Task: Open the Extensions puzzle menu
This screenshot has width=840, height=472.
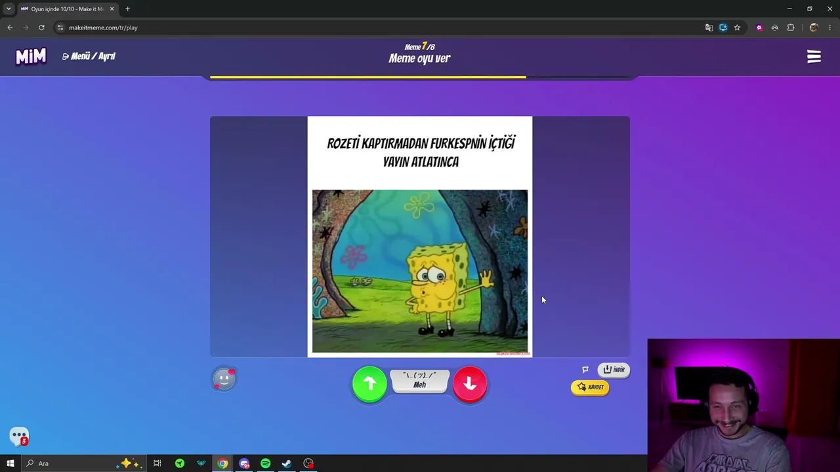Action: (791, 28)
